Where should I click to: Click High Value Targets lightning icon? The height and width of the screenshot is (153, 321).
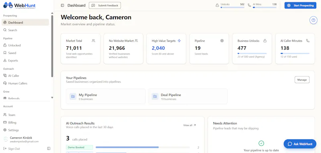(x=179, y=40)
